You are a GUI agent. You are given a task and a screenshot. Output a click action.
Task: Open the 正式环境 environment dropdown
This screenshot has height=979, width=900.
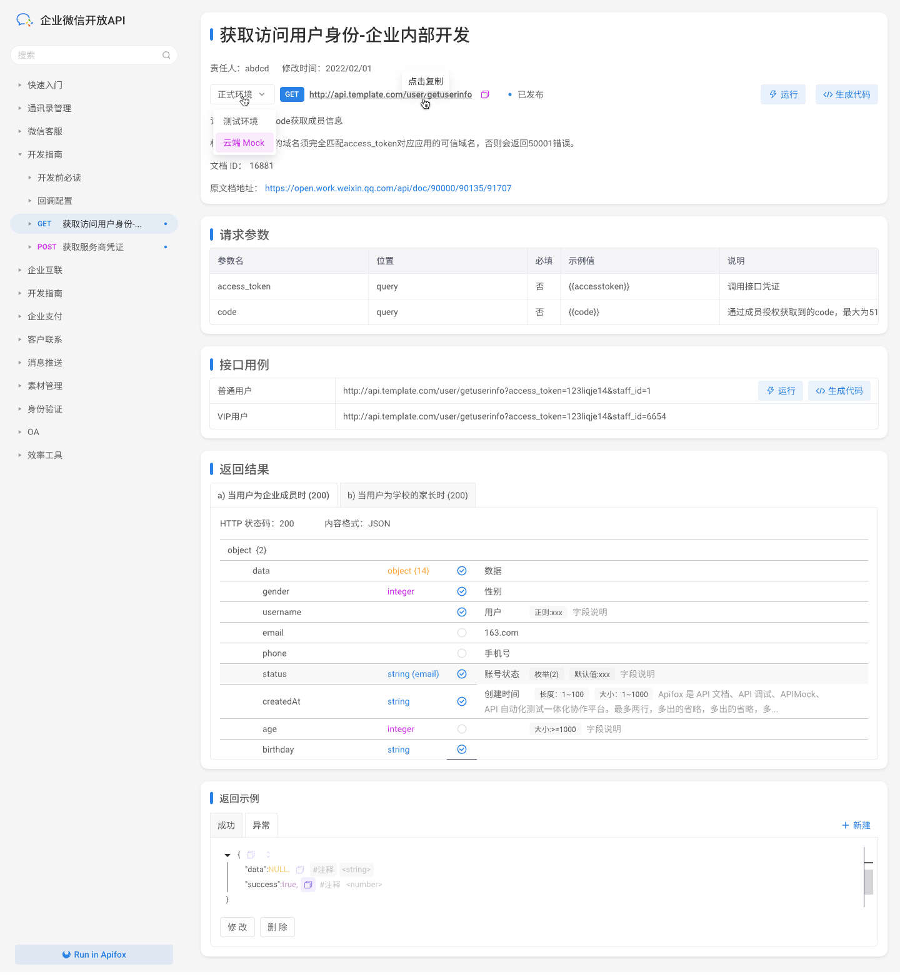[x=242, y=94]
